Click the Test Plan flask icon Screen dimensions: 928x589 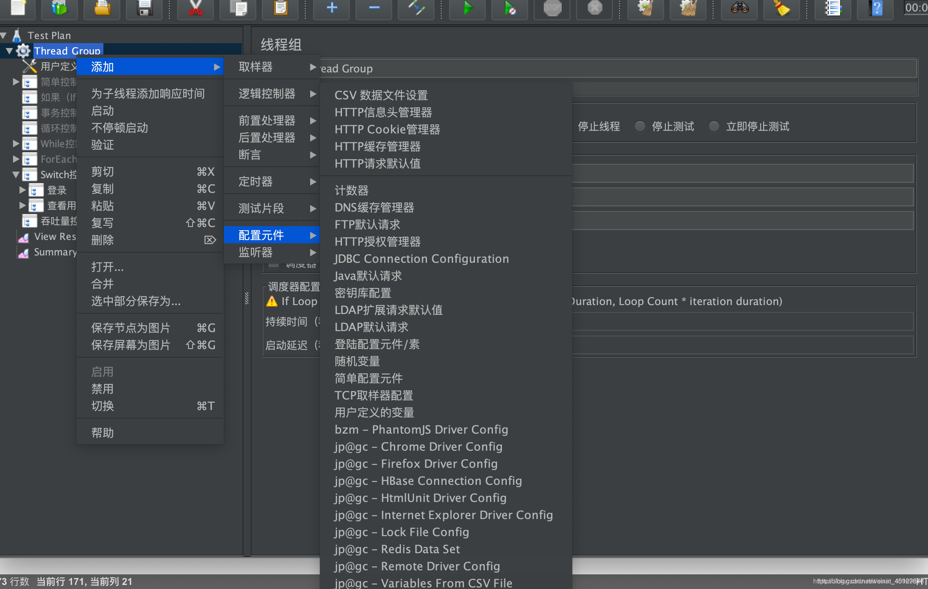[x=17, y=35]
